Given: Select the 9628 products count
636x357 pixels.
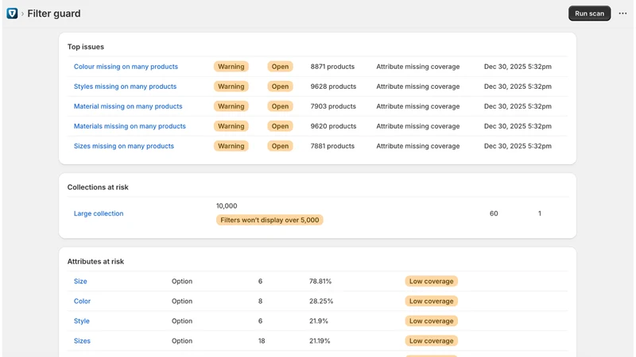Looking at the screenshot, I should pos(333,86).
